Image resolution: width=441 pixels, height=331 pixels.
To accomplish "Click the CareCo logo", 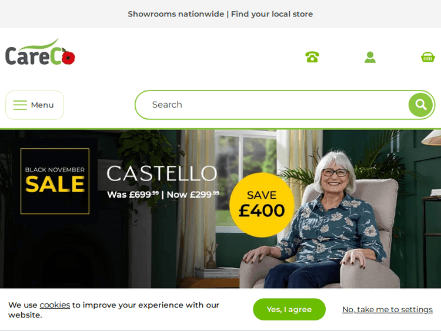I will (x=40, y=52).
